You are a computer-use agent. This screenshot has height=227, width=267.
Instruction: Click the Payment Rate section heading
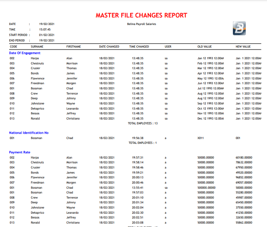20,152
